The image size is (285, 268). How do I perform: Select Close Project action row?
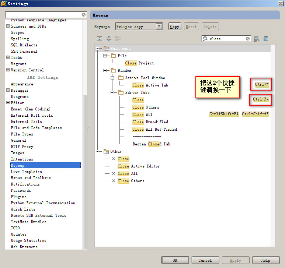(139, 63)
